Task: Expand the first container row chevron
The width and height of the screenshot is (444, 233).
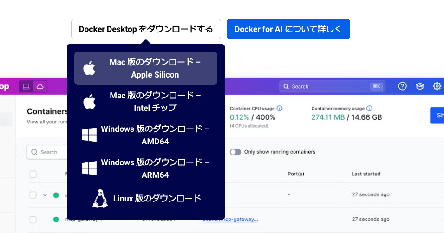Action: tap(45, 195)
